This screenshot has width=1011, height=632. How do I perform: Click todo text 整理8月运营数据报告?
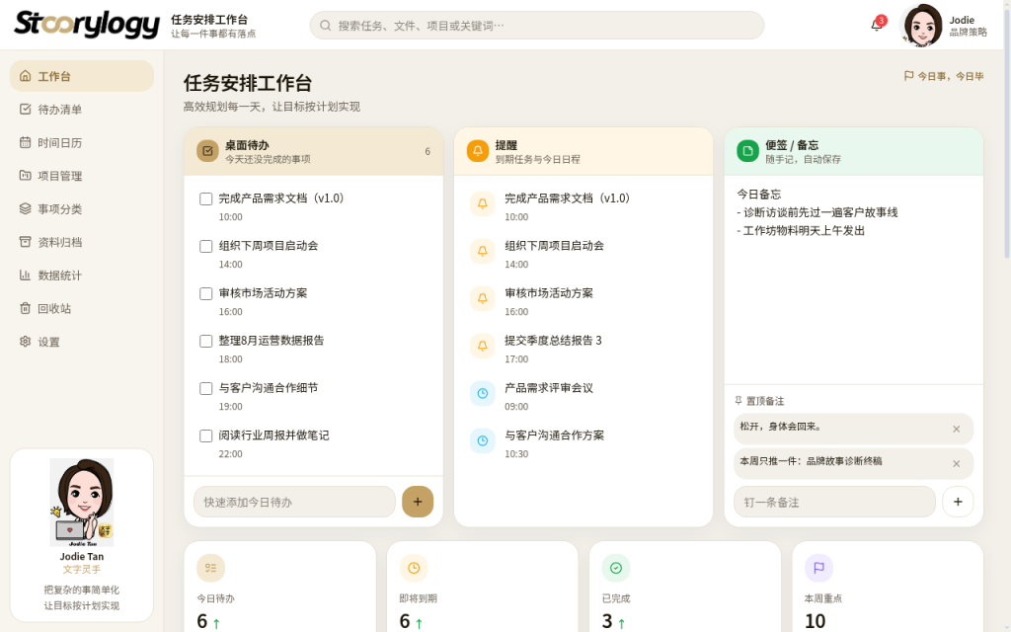(272, 341)
